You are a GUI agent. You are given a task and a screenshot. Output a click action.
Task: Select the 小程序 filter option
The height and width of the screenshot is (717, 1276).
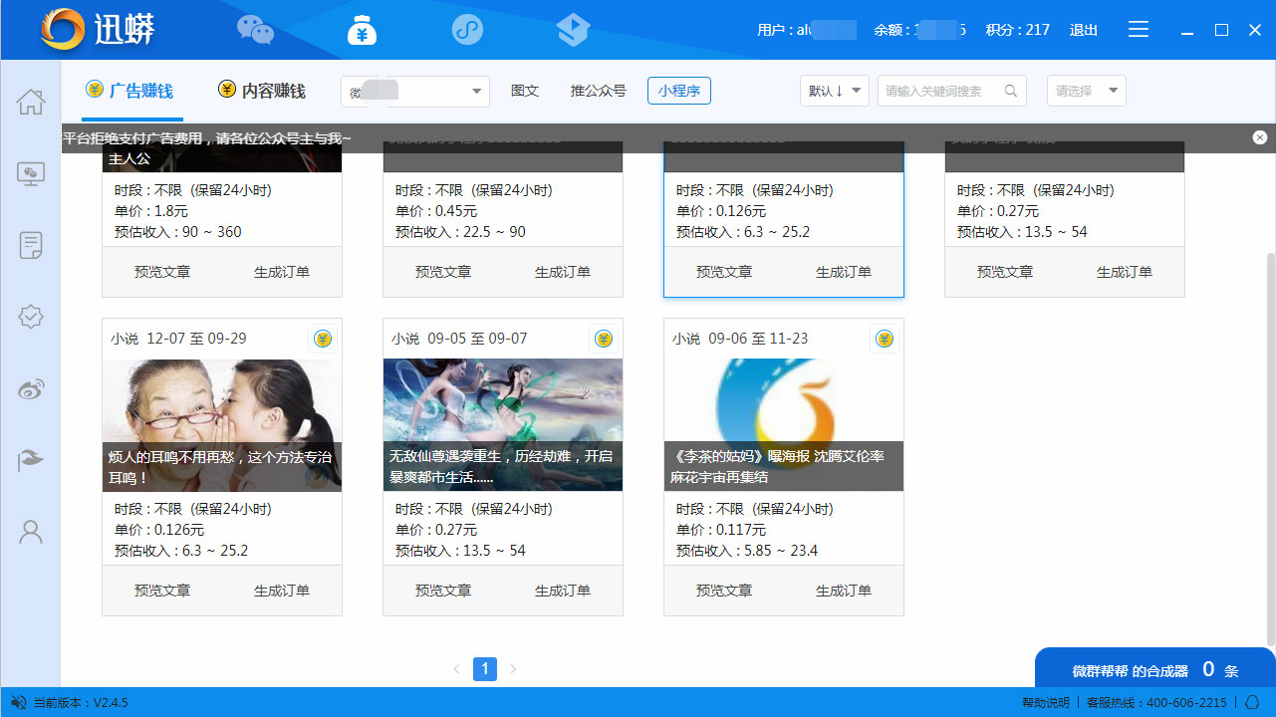(x=678, y=91)
